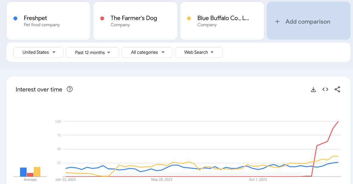Click the Add comparison button

click(308, 21)
